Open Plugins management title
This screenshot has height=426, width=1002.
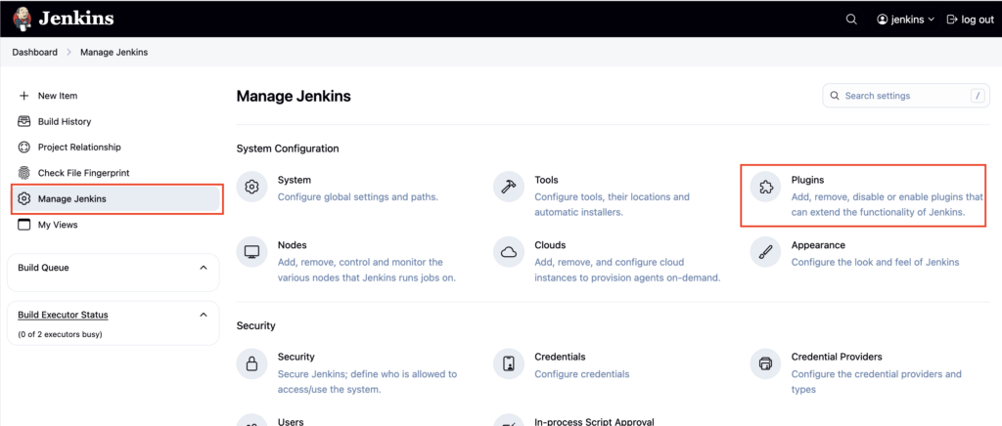tap(807, 180)
